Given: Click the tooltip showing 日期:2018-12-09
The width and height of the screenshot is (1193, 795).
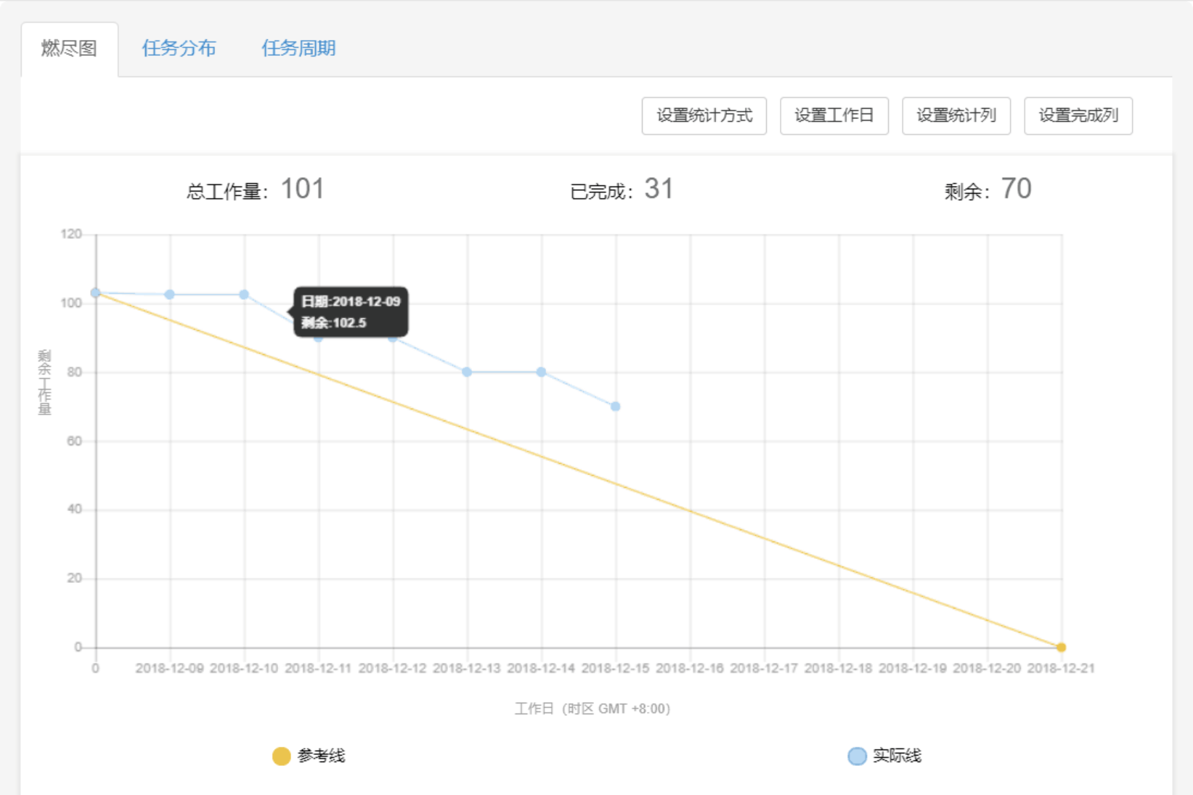Looking at the screenshot, I should (x=351, y=312).
